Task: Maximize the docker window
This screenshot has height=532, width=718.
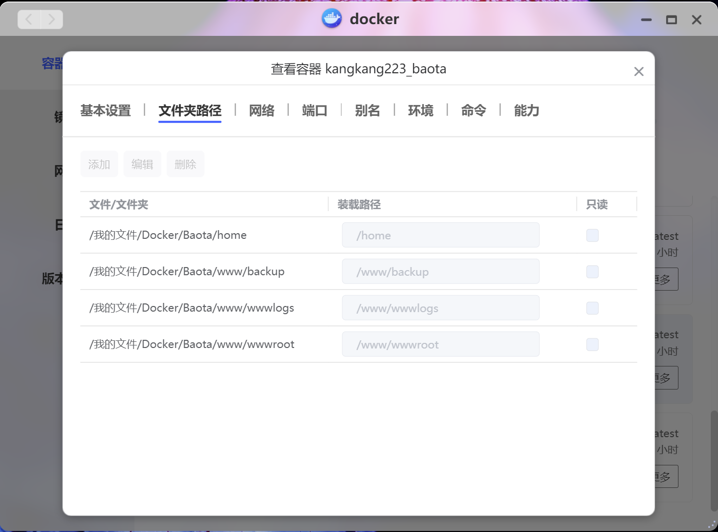Action: coord(671,20)
